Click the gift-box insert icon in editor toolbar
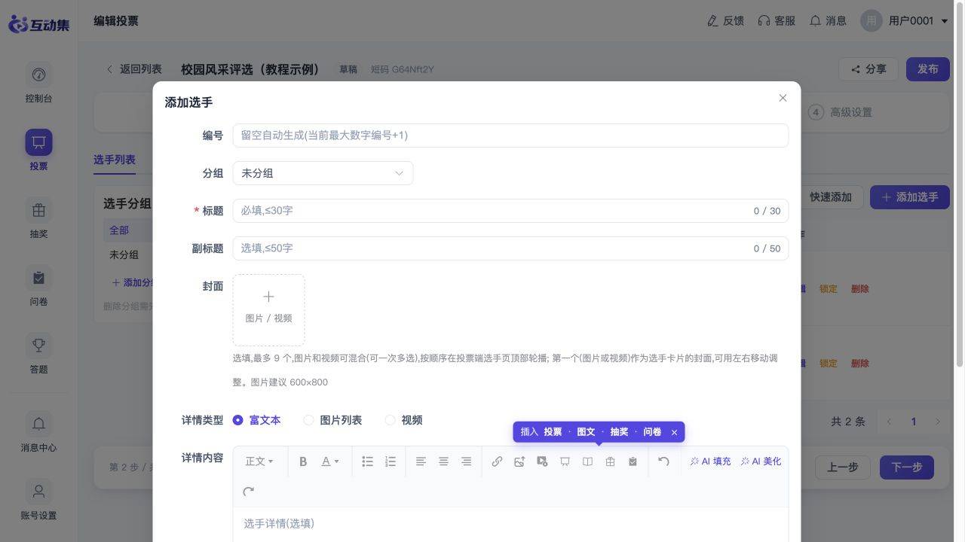The height and width of the screenshot is (542, 965). click(610, 461)
